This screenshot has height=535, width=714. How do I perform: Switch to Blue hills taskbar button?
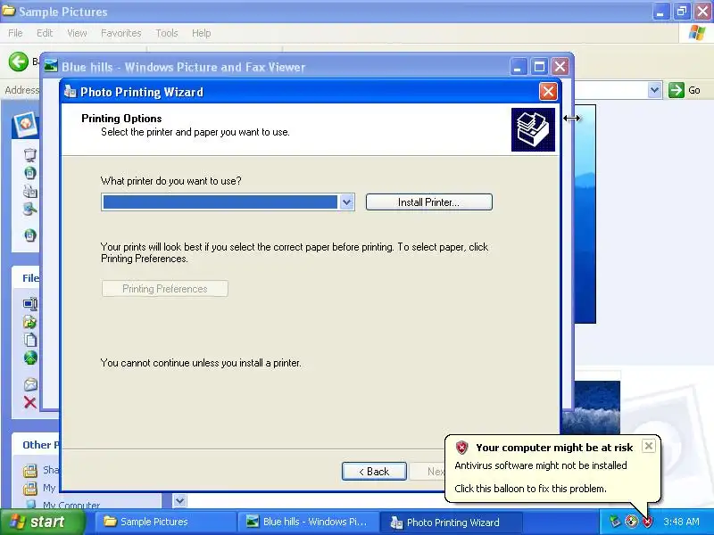[308, 522]
